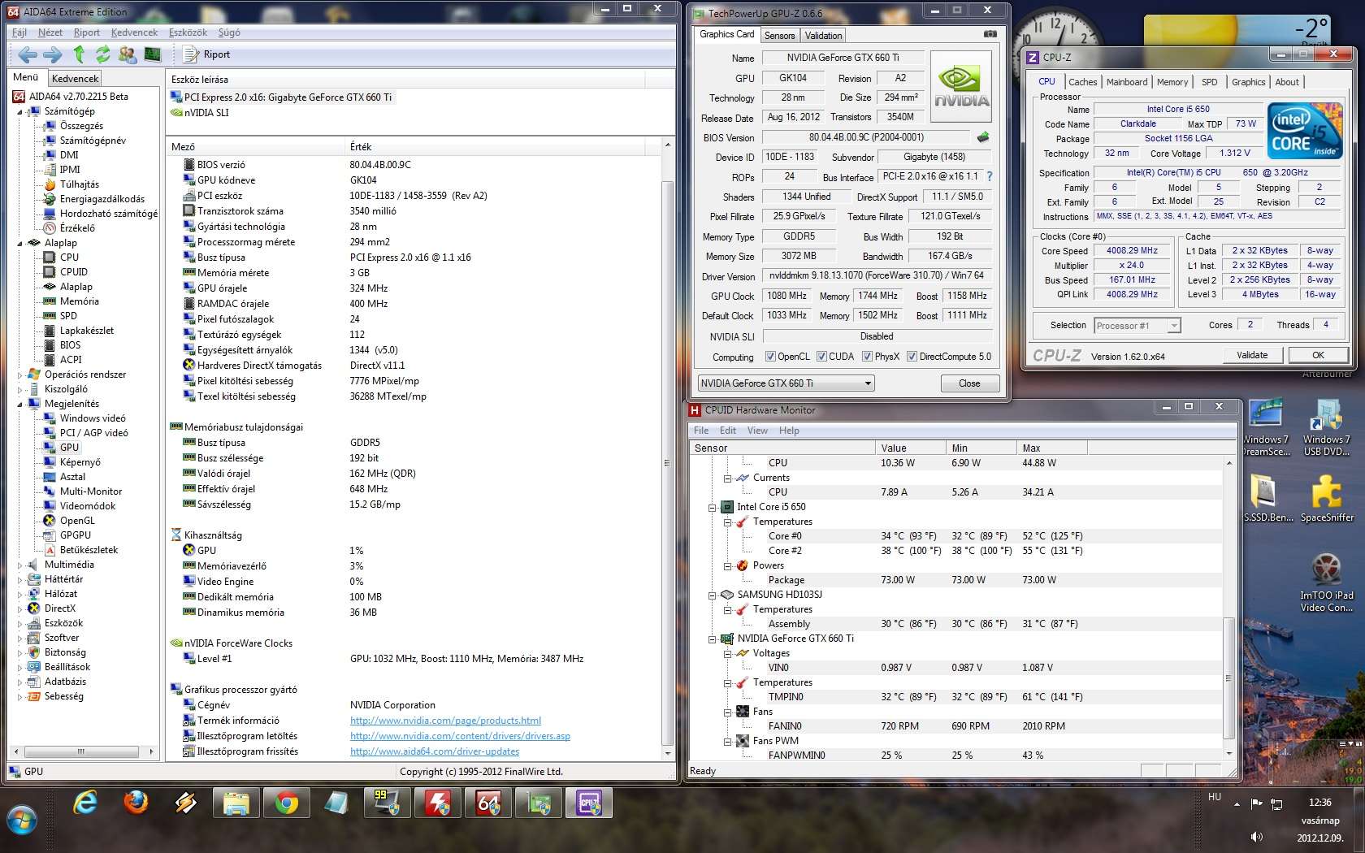The image size is (1365, 853).
Task: Select the nVIDIA SLI device entry in AIDA64
Action: point(206,113)
